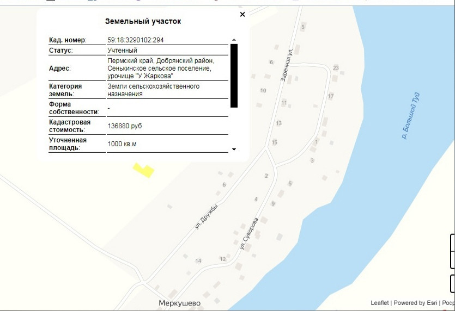Viewport: 455px width, 311px height.
Task: Click the black scrollbar thumb in the popup
Action: coord(234,76)
